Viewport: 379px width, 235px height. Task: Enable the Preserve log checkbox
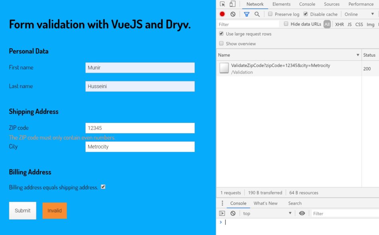270,14
